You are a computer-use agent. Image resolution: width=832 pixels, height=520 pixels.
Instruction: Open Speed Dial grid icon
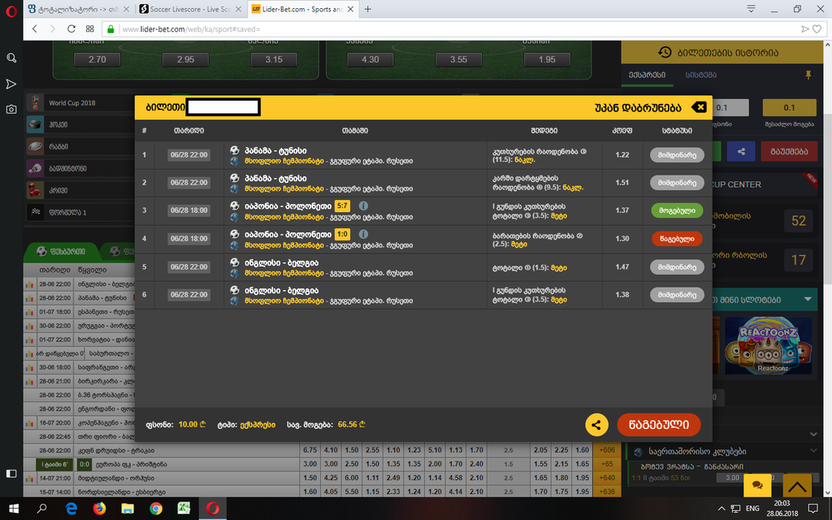click(x=89, y=28)
